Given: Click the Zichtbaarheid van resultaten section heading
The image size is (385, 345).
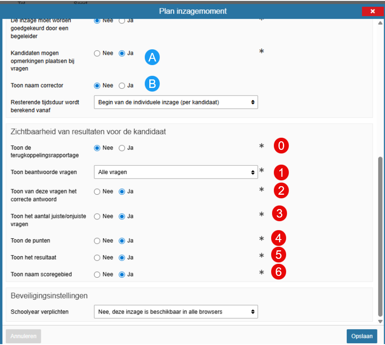Looking at the screenshot, I should click(x=88, y=132).
